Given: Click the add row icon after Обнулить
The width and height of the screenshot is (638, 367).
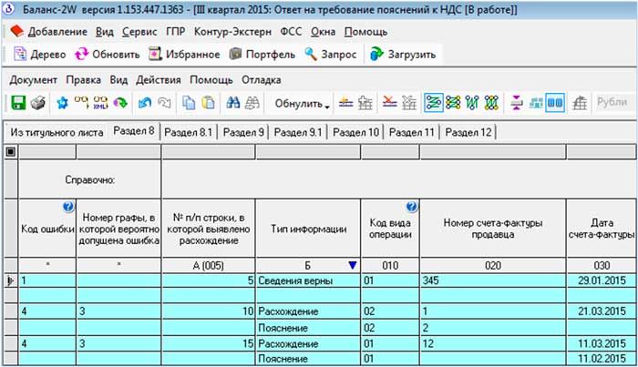Looking at the screenshot, I should (345, 103).
